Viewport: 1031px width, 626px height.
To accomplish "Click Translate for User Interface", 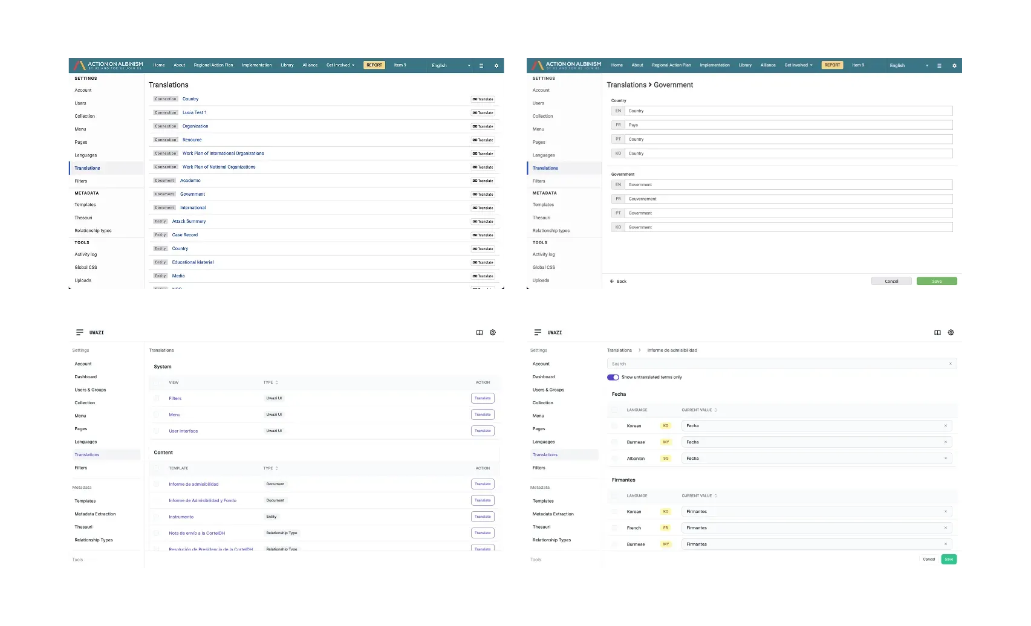I will pos(482,430).
